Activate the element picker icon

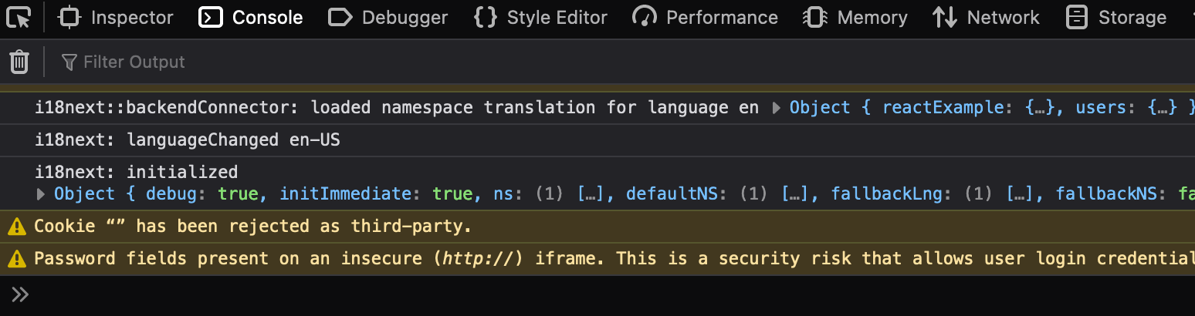coord(19,17)
